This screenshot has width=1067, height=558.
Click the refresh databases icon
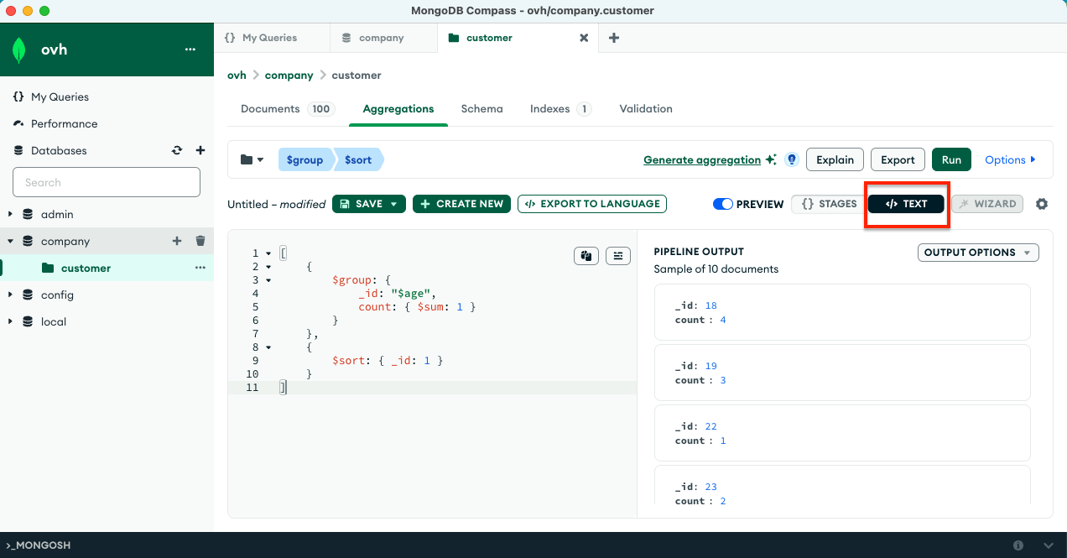(177, 150)
